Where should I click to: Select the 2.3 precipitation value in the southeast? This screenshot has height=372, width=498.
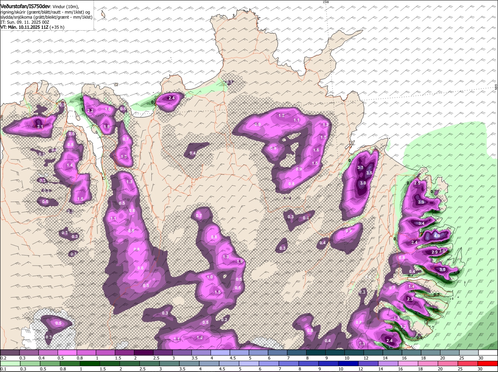tap(410, 299)
